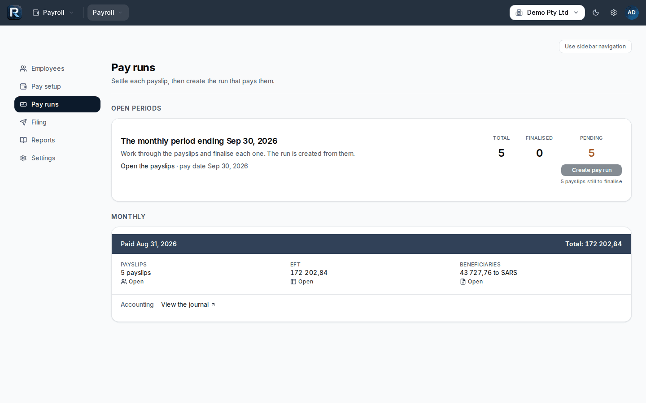Viewport: 646px width, 403px height.
Task: Click the document icon beside Beneficiaries Open
Action: click(463, 282)
